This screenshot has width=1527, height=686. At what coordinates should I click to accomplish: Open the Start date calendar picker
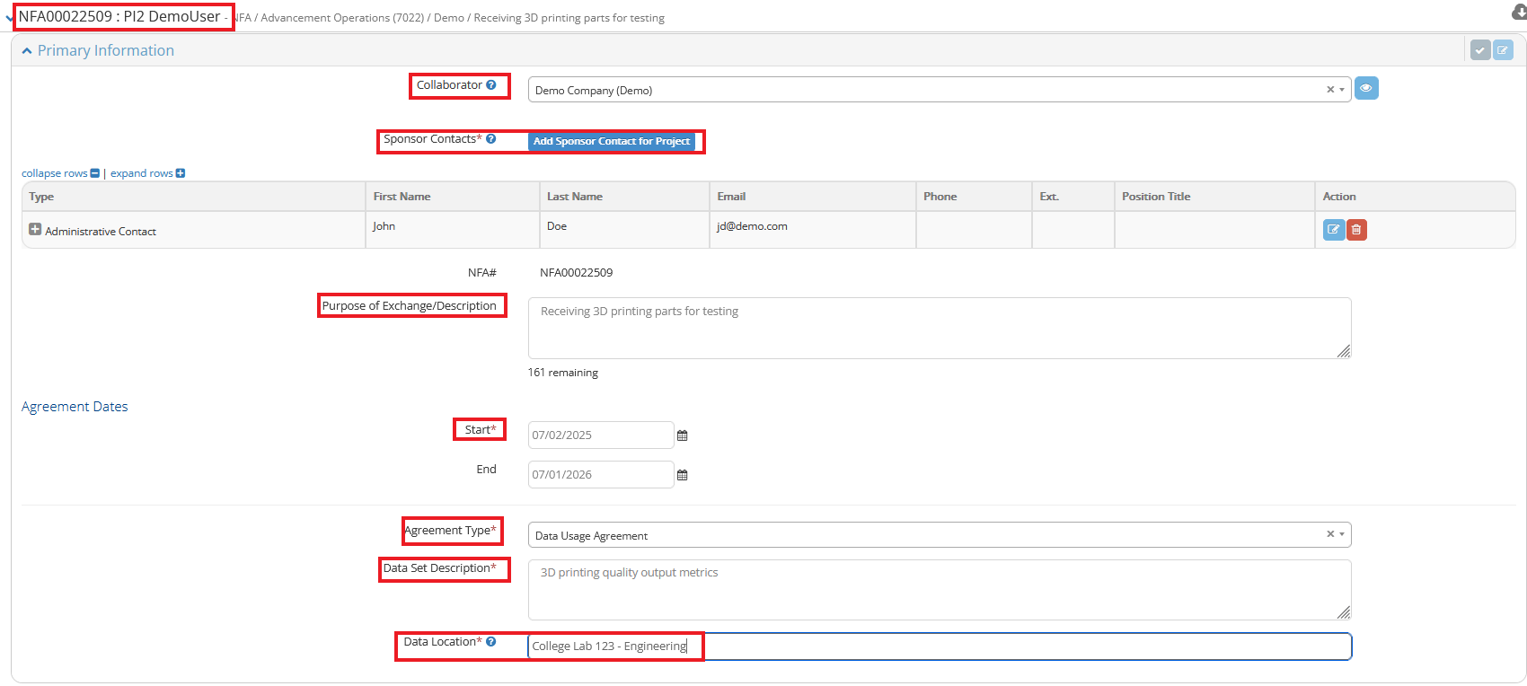point(683,435)
